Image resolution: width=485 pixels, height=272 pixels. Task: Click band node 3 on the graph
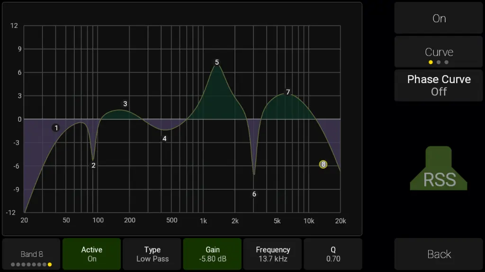click(x=125, y=104)
